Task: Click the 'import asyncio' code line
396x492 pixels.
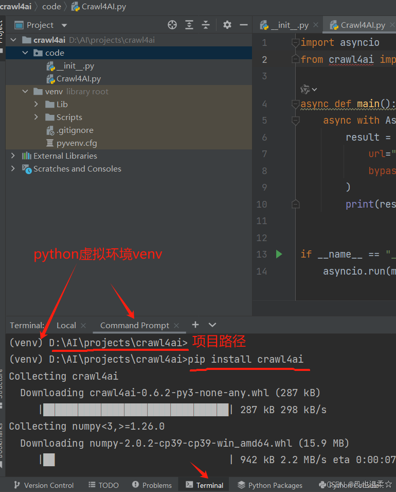Action: pyautogui.click(x=340, y=42)
